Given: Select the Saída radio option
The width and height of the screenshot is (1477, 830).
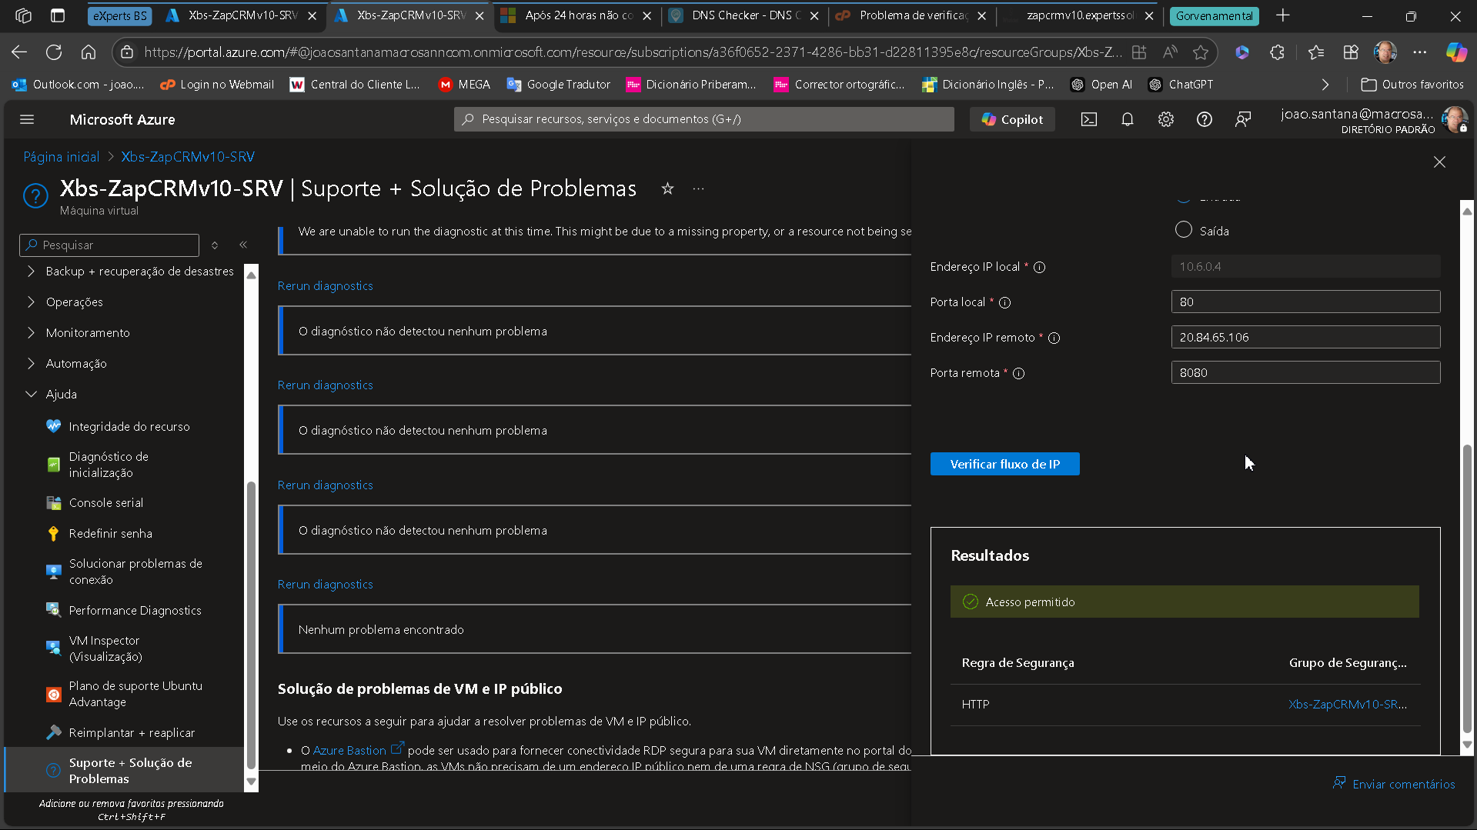Looking at the screenshot, I should coord(1184,230).
